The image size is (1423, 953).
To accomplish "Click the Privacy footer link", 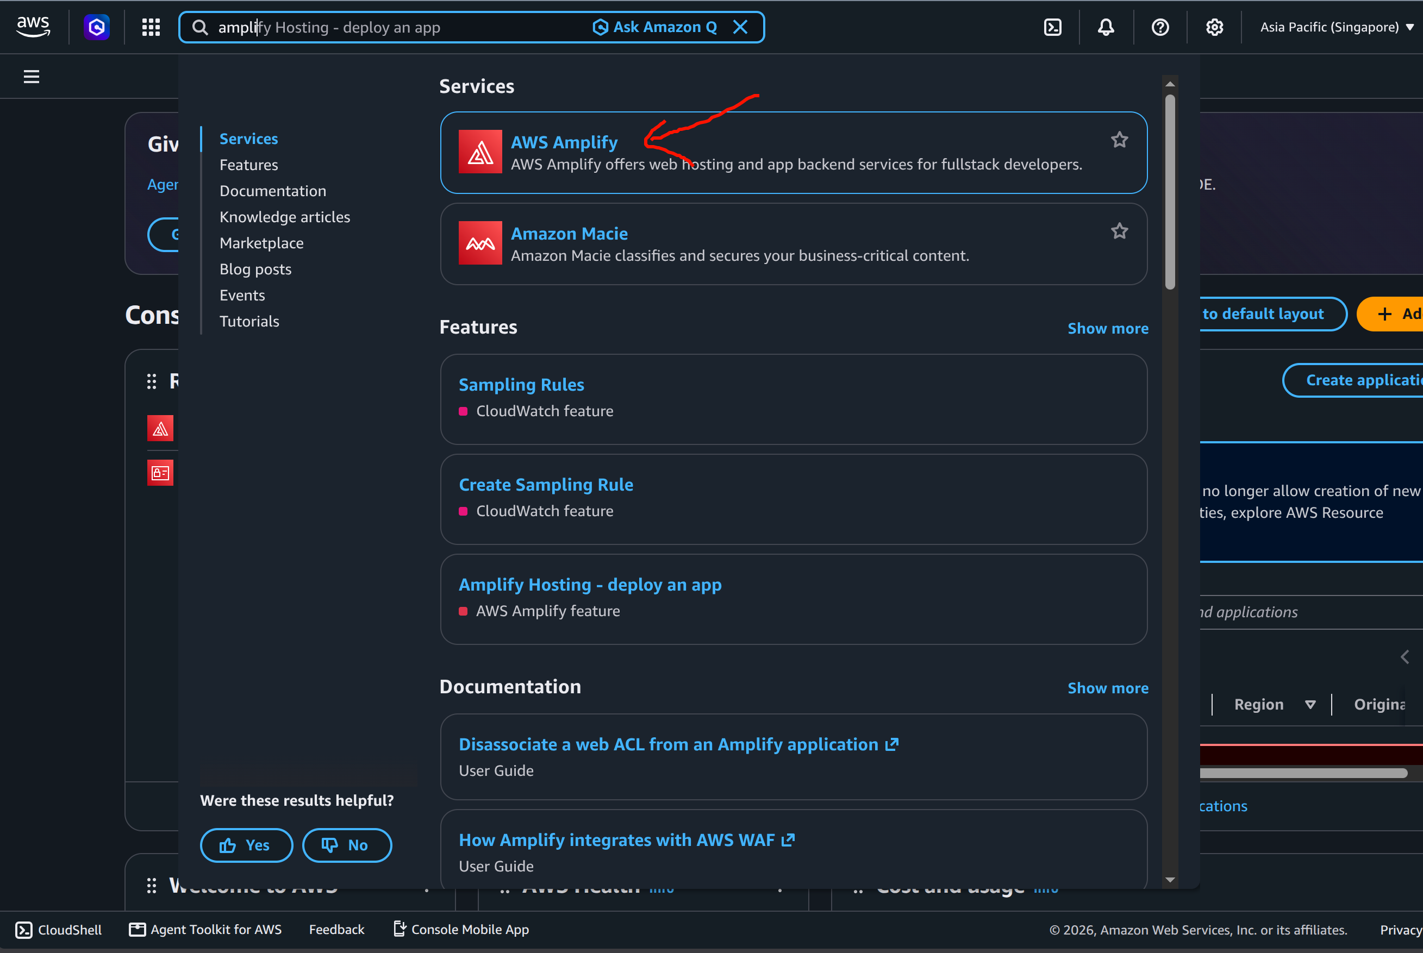I will [1401, 930].
